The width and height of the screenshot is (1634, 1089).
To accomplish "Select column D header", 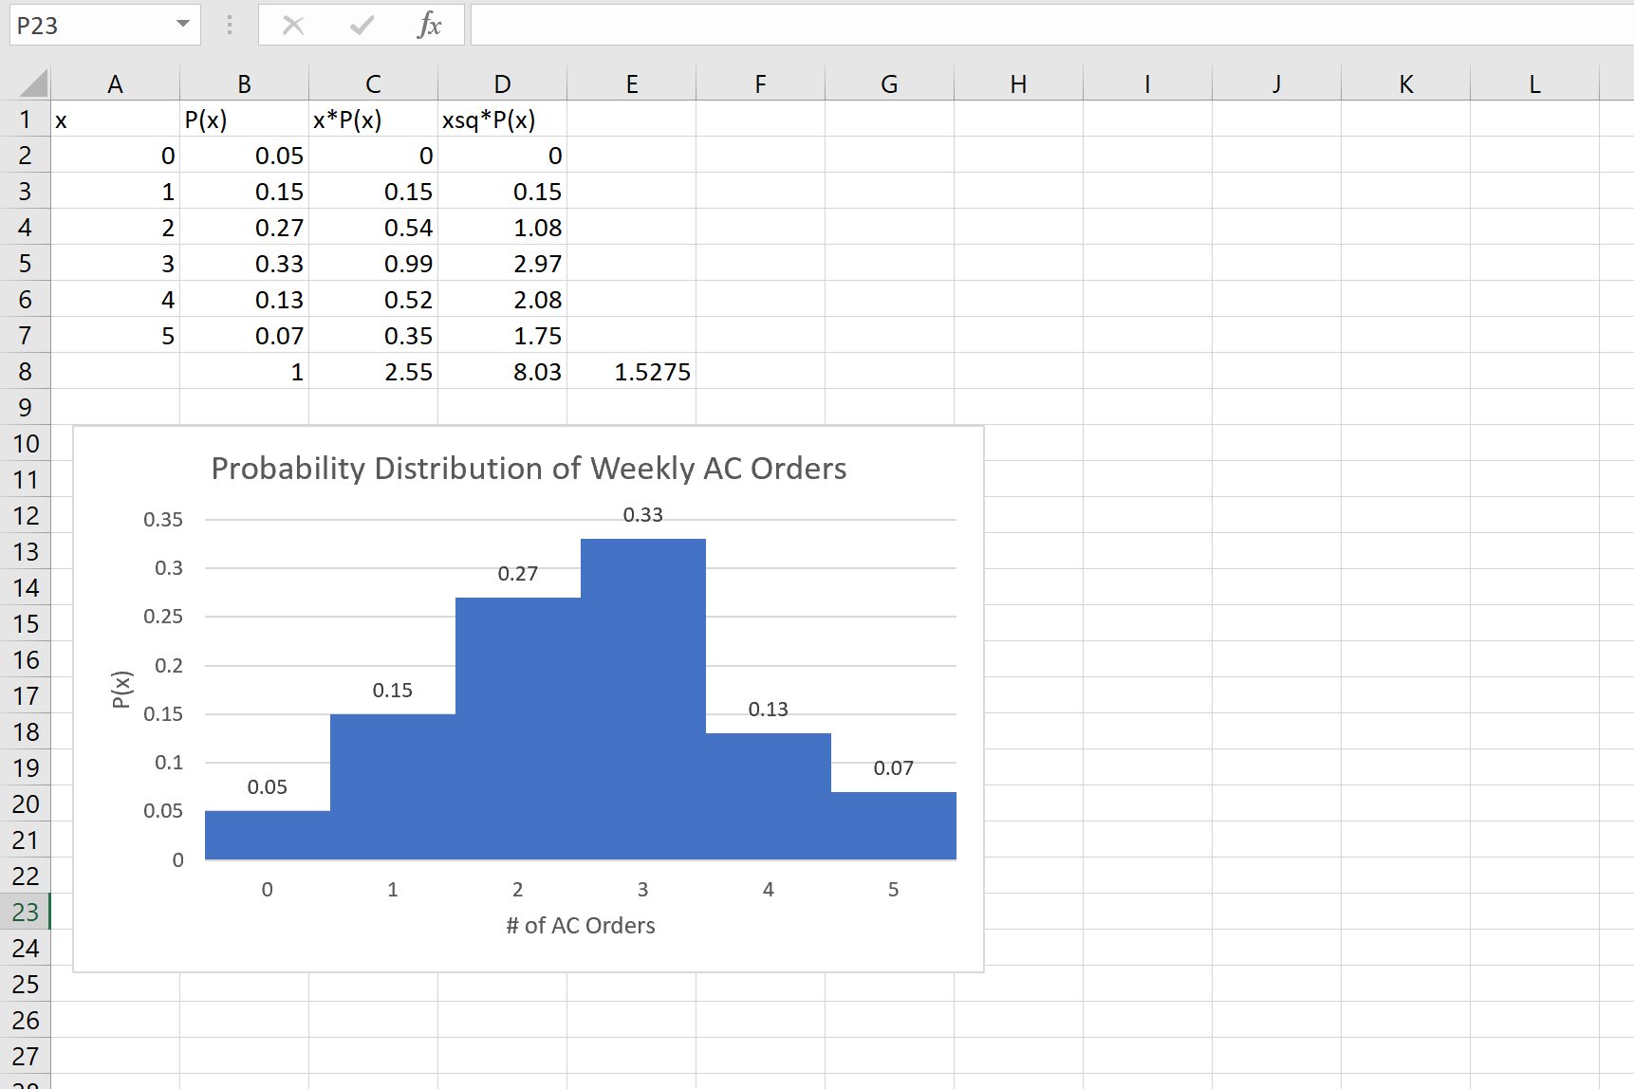I will pos(502,83).
